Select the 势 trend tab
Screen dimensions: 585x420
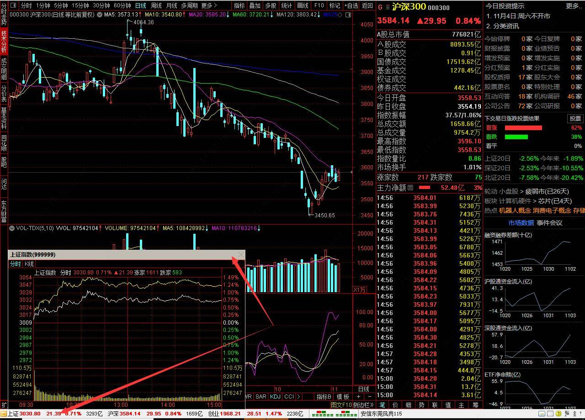(421, 404)
